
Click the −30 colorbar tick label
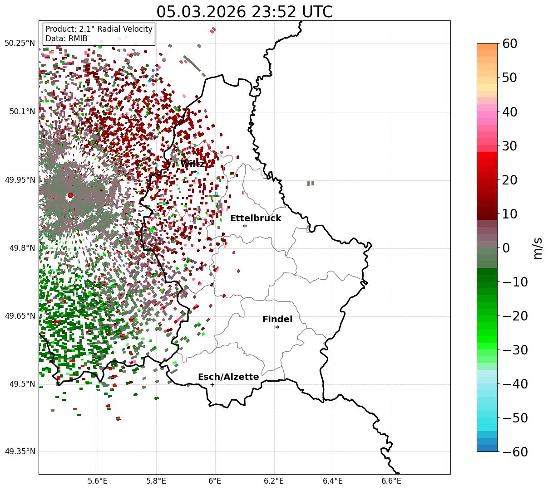[x=515, y=349]
